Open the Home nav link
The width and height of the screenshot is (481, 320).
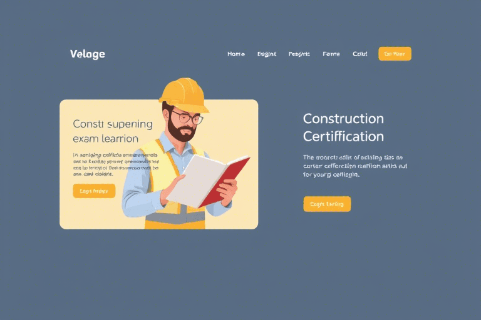236,54
